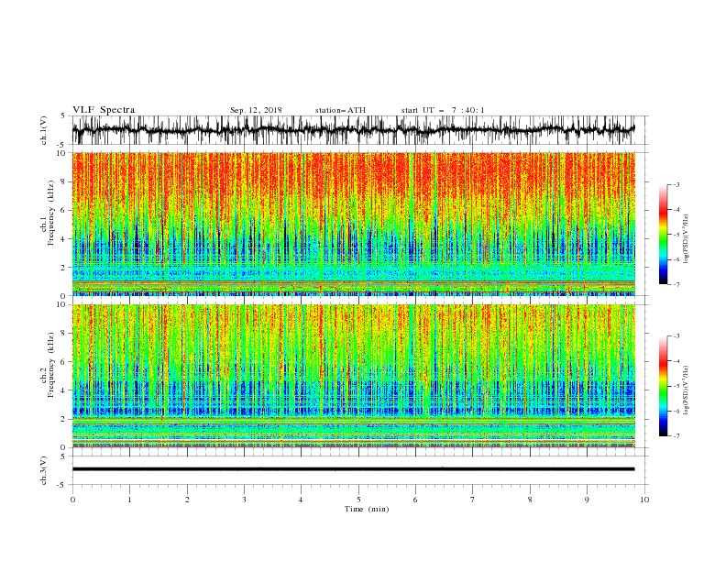The height and width of the screenshot is (561, 726).
Task: Click the ch.2 "Frequency (kHz)" axis label
Action: [x=51, y=365]
